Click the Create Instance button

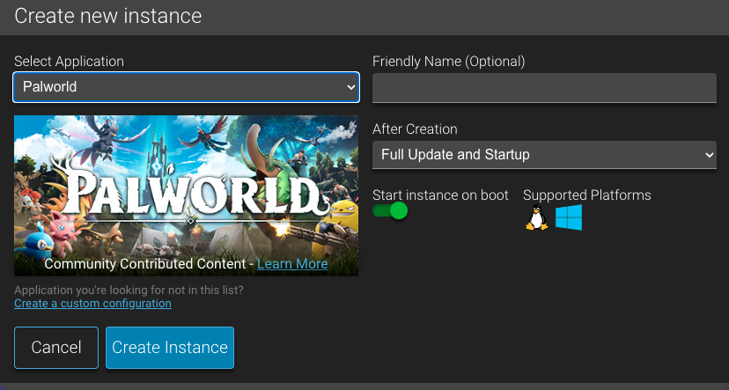pyautogui.click(x=170, y=348)
